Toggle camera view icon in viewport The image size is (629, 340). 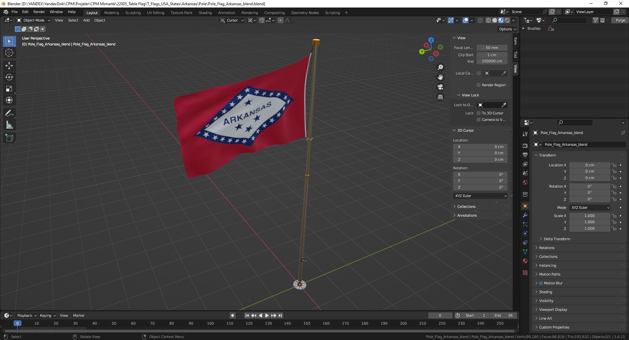coord(440,87)
